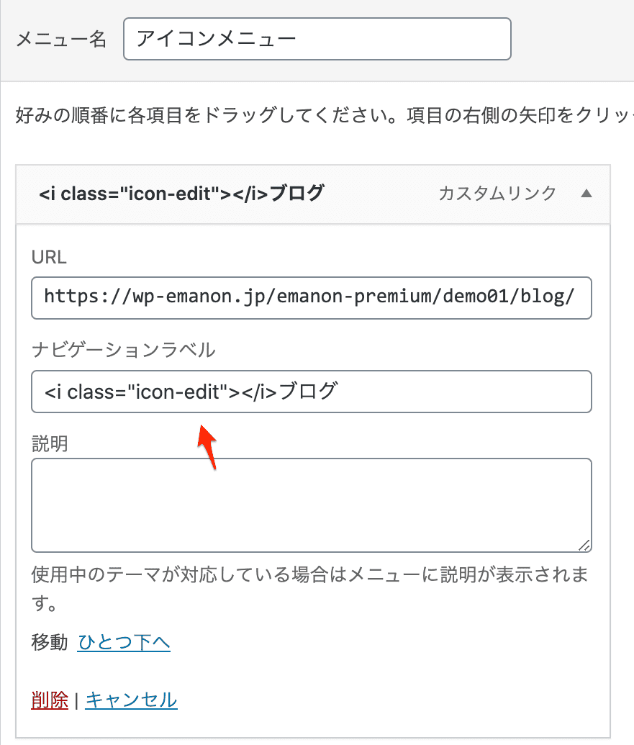This screenshot has width=634, height=745.
Task: Click the theme description help text below textarea
Action: 309,589
